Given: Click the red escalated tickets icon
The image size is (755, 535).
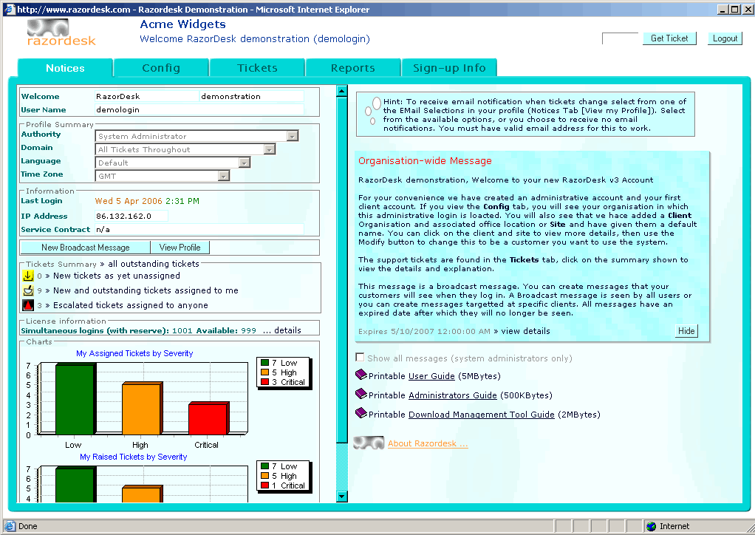Looking at the screenshot, I should coord(28,305).
